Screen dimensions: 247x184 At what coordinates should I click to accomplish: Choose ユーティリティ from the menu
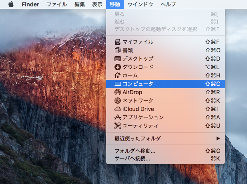(166, 126)
